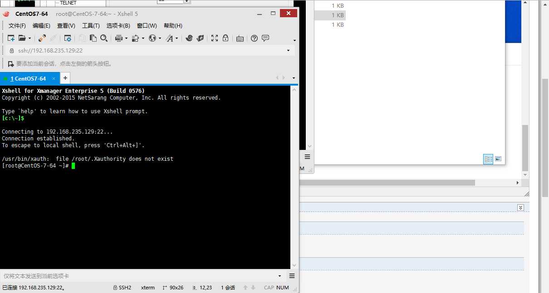The width and height of the screenshot is (549, 293).
Task: Click the 90x26 terminal size indicator
Action: point(173,288)
